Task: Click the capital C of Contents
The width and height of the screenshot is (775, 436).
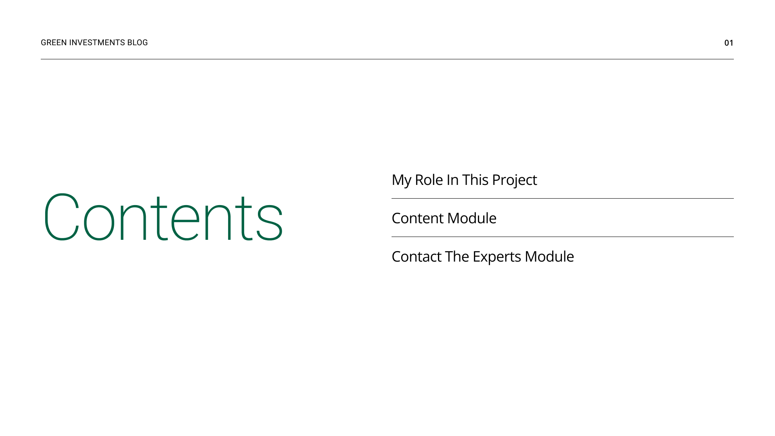Action: [x=61, y=217]
